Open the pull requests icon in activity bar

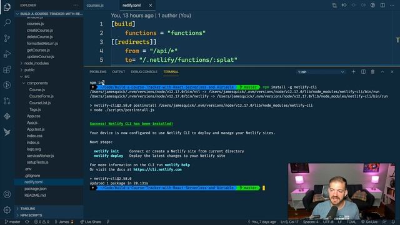[7, 101]
